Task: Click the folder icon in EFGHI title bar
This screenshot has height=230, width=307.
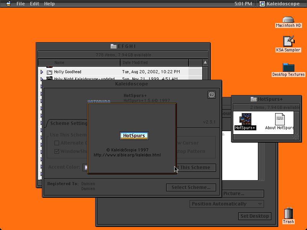Action: coord(113,46)
